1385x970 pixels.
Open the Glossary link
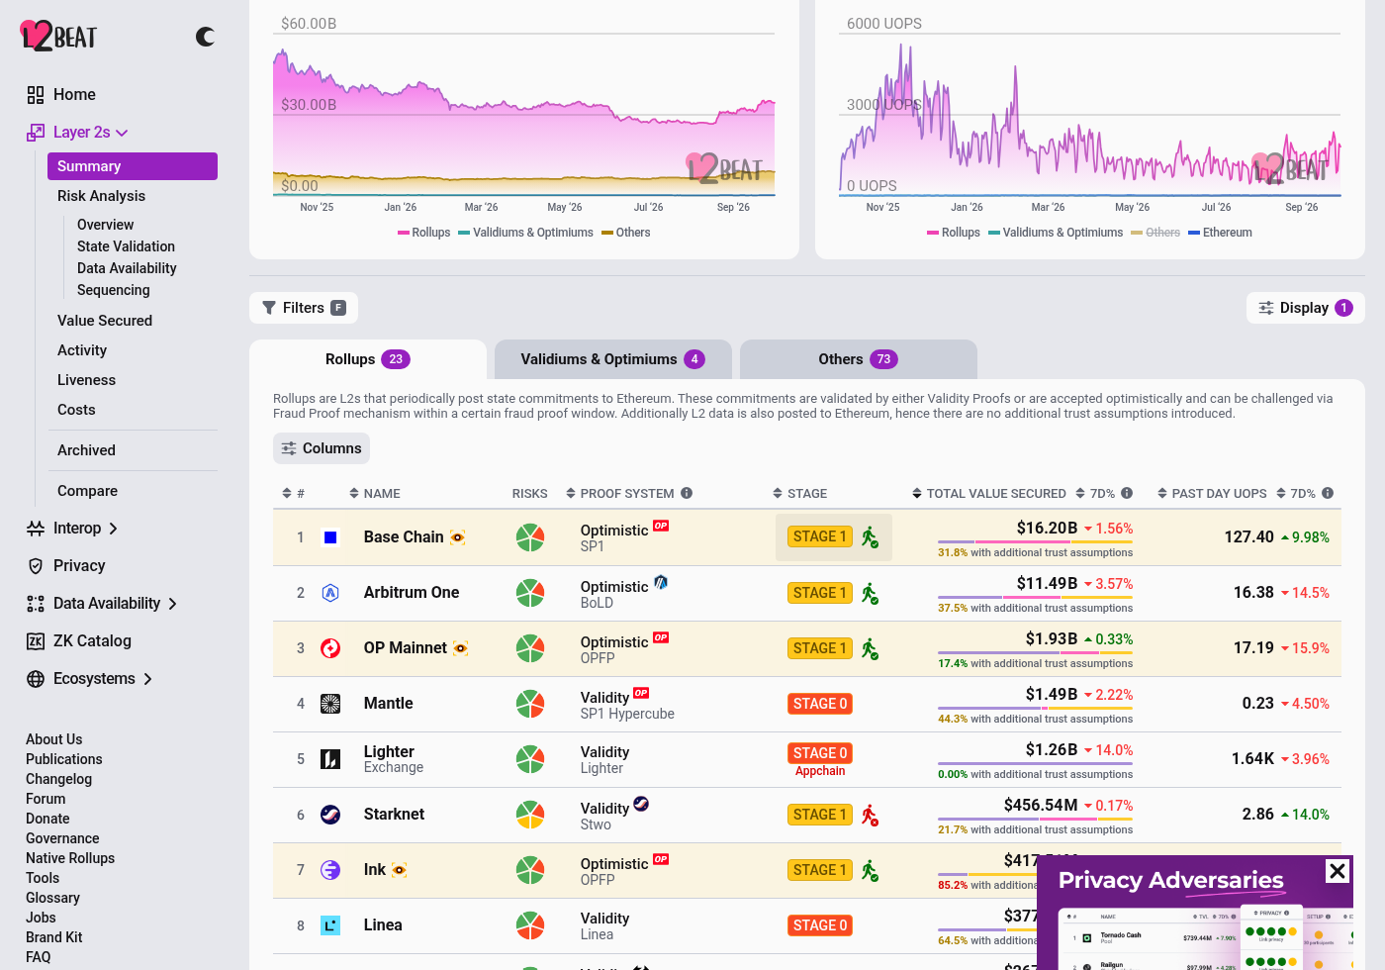click(x=52, y=898)
